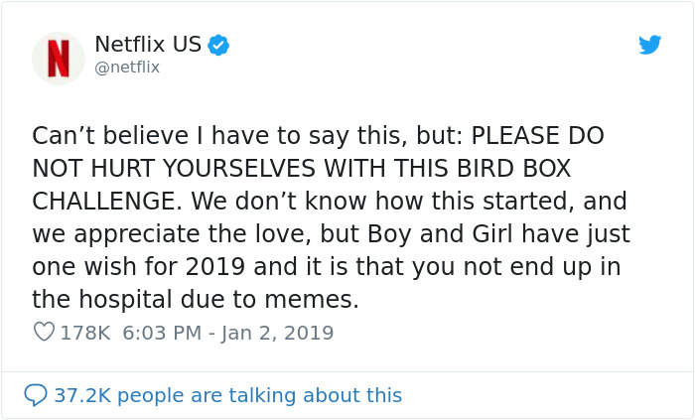Click the reply speech bubble icon

click(36, 395)
